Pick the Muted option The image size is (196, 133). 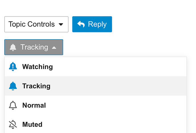(32, 124)
